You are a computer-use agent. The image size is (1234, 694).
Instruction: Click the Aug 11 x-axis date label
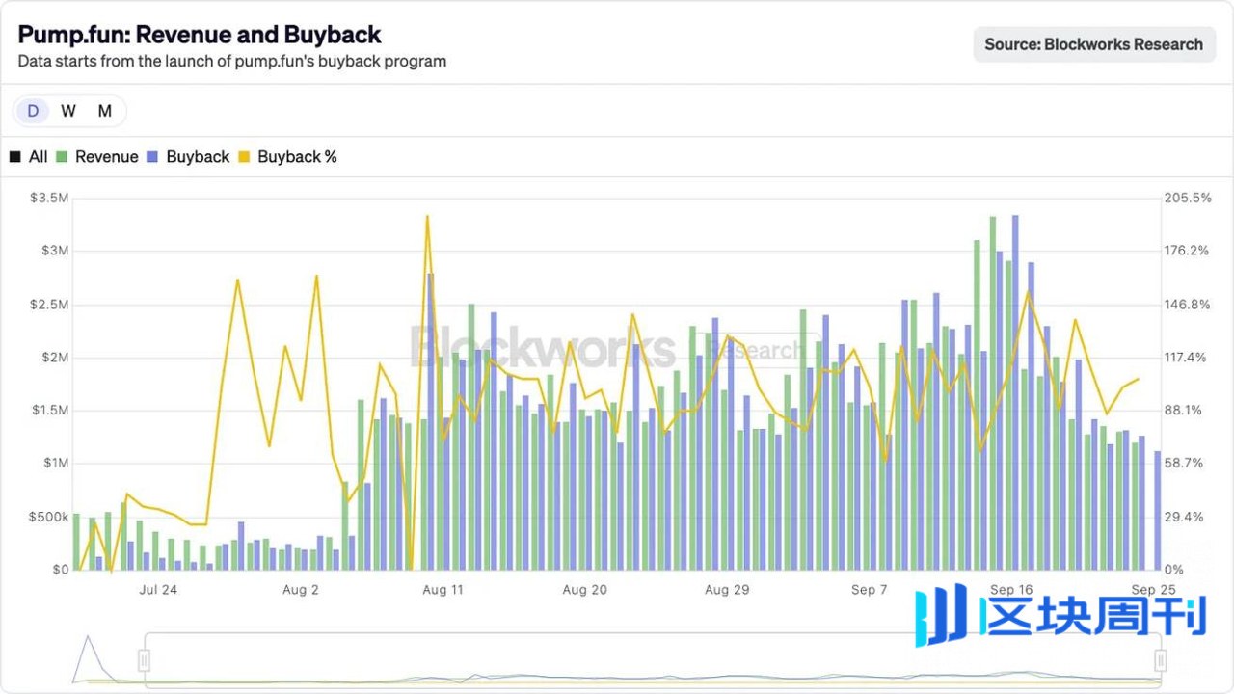[443, 590]
